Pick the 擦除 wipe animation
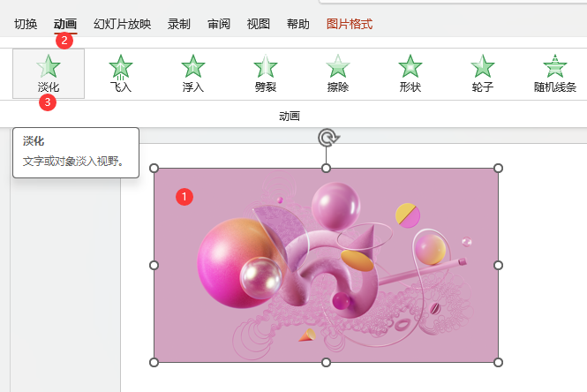The width and height of the screenshot is (587, 392). (x=338, y=74)
